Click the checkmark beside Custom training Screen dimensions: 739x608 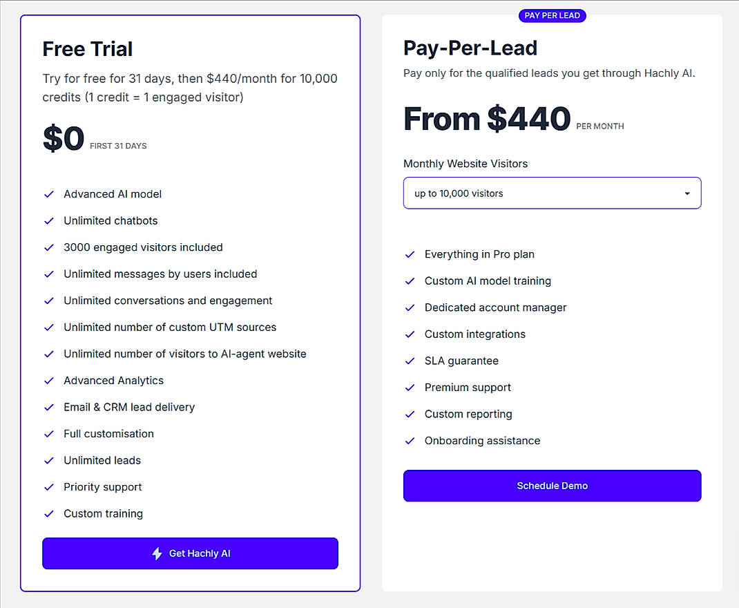(x=49, y=513)
